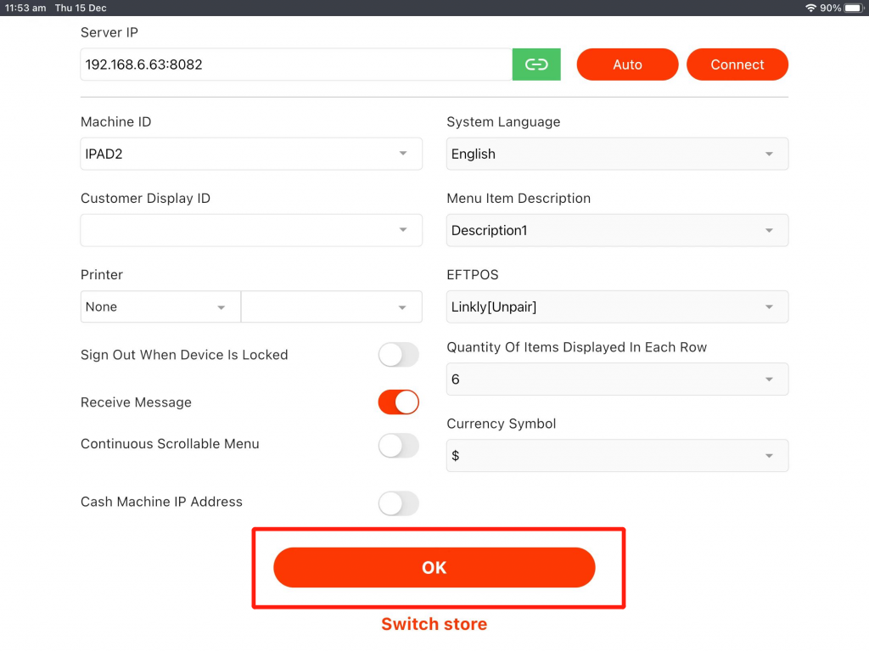Screen dimensions: 869x652
Task: Open the EFTPOS Linkly dropdown
Action: pyautogui.click(x=617, y=306)
